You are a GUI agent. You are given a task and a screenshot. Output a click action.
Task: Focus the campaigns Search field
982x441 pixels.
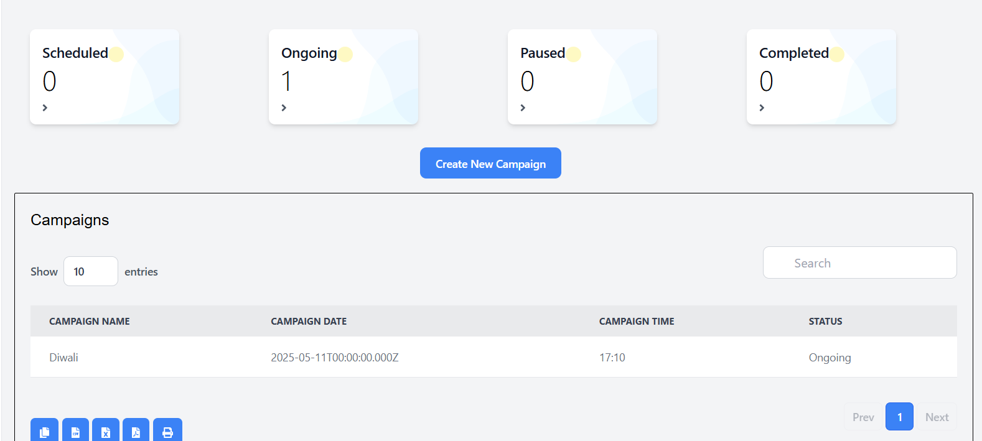[859, 262]
